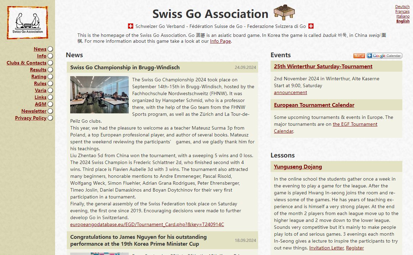The height and width of the screenshot is (255, 413).
Task: Switch language to Français
Action: coord(402,11)
